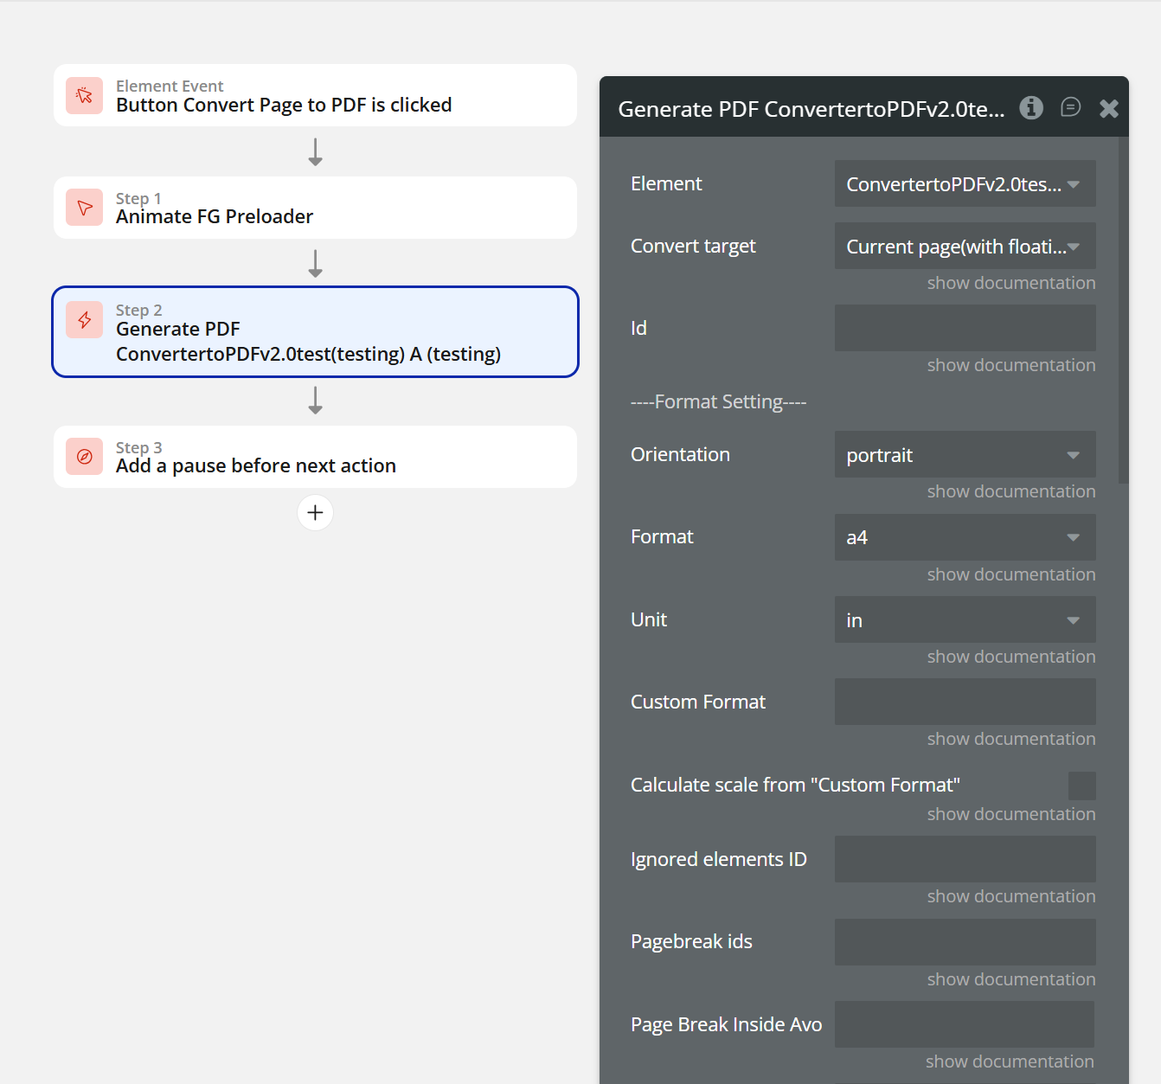This screenshot has width=1161, height=1084.
Task: Open the Orientation dropdown set to portrait
Action: [x=965, y=455]
